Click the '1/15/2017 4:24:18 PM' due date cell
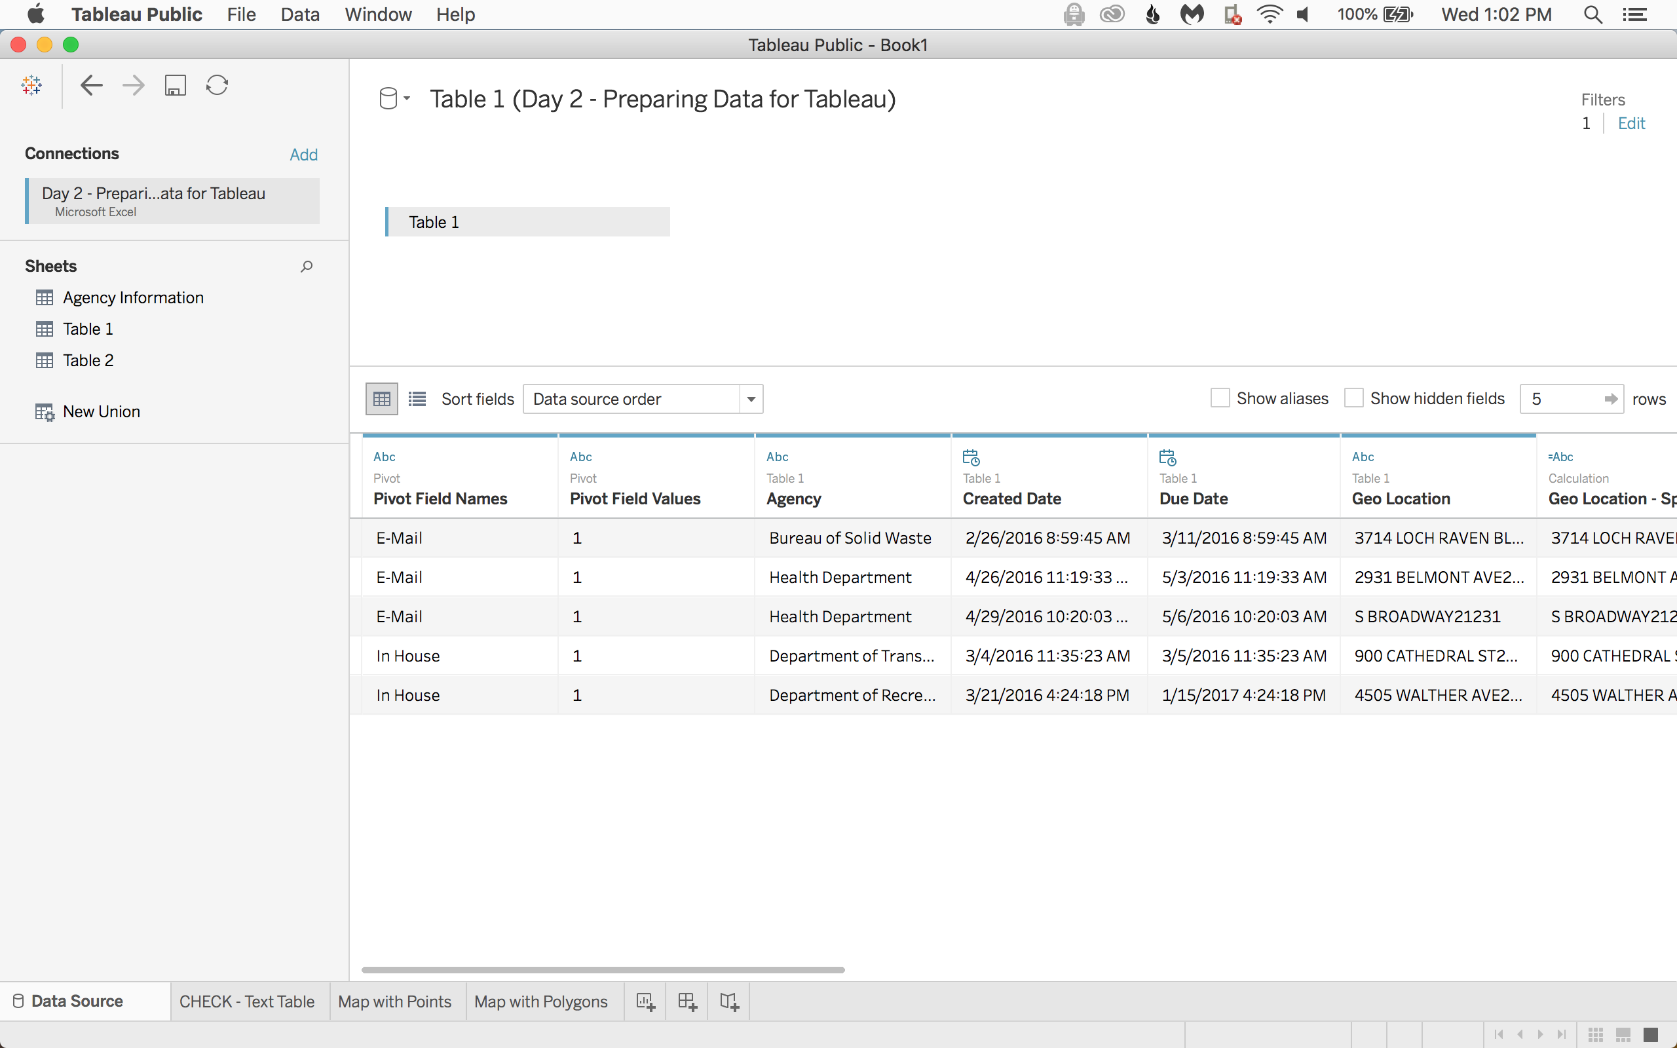The width and height of the screenshot is (1677, 1048). pos(1244,695)
